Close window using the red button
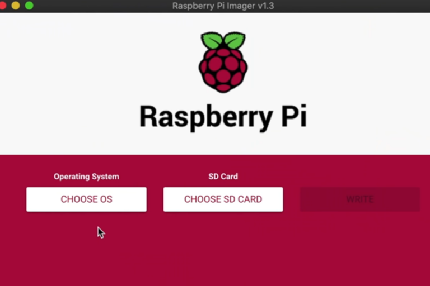Screen dimensions: 430x286 pyautogui.click(x=2, y=6)
